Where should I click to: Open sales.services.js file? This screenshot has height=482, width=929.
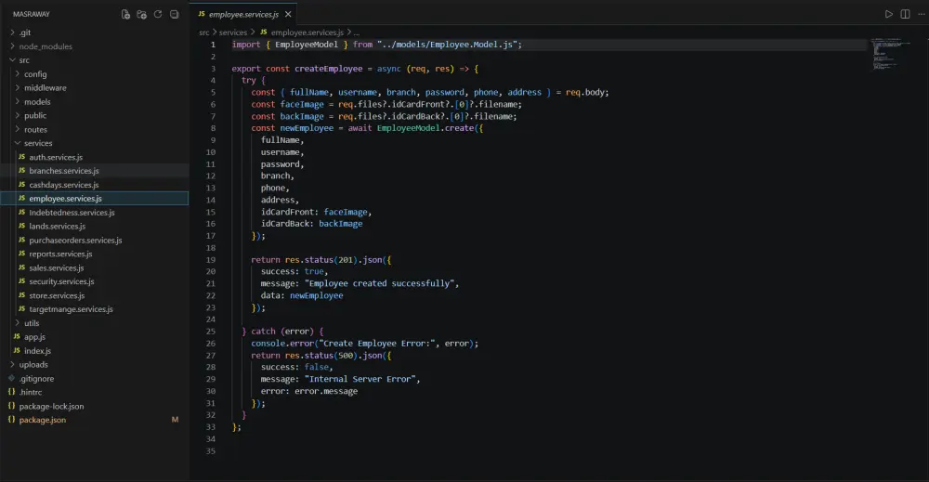95,268
